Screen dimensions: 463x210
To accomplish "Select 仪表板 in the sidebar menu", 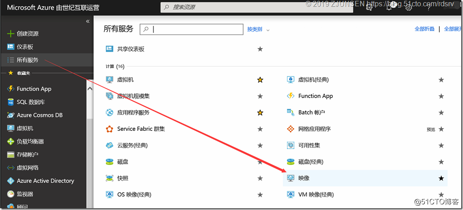I will (x=25, y=47).
